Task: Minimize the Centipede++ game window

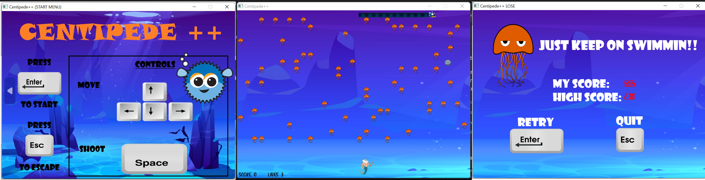Action: tap(429, 6)
